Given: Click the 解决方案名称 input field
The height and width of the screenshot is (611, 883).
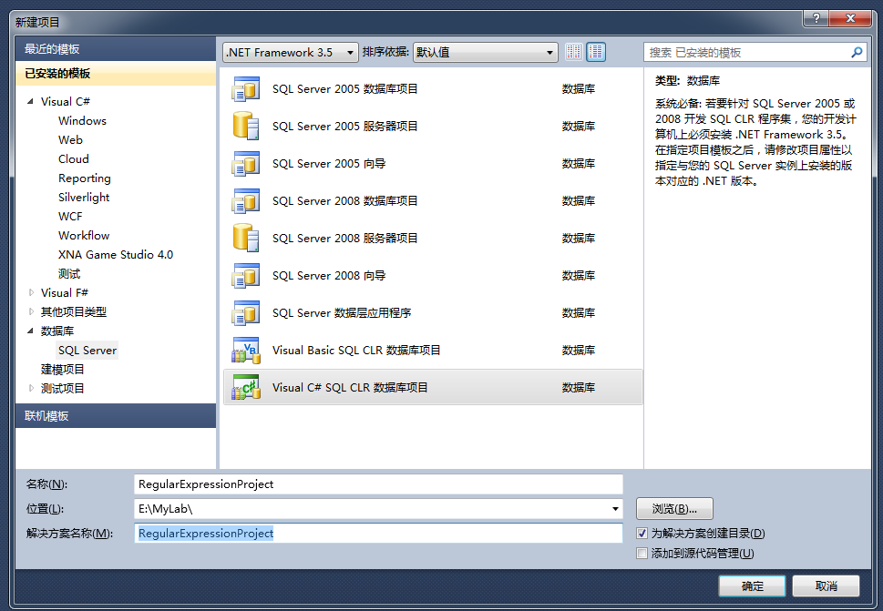Looking at the screenshot, I should pyautogui.click(x=378, y=533).
